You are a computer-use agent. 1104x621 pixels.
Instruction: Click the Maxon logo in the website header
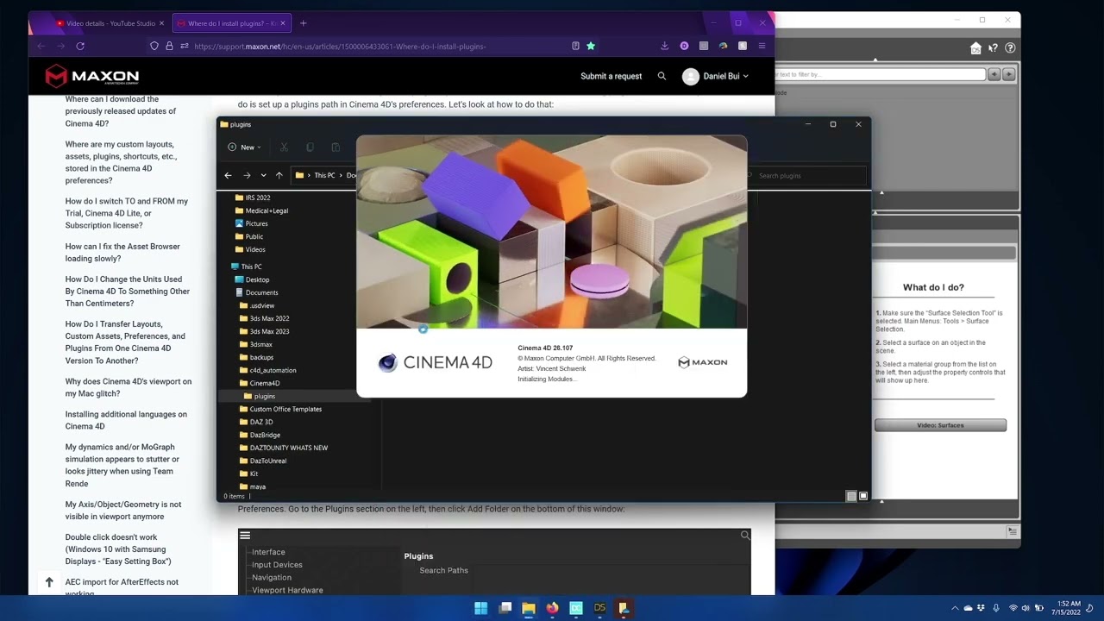pos(92,76)
